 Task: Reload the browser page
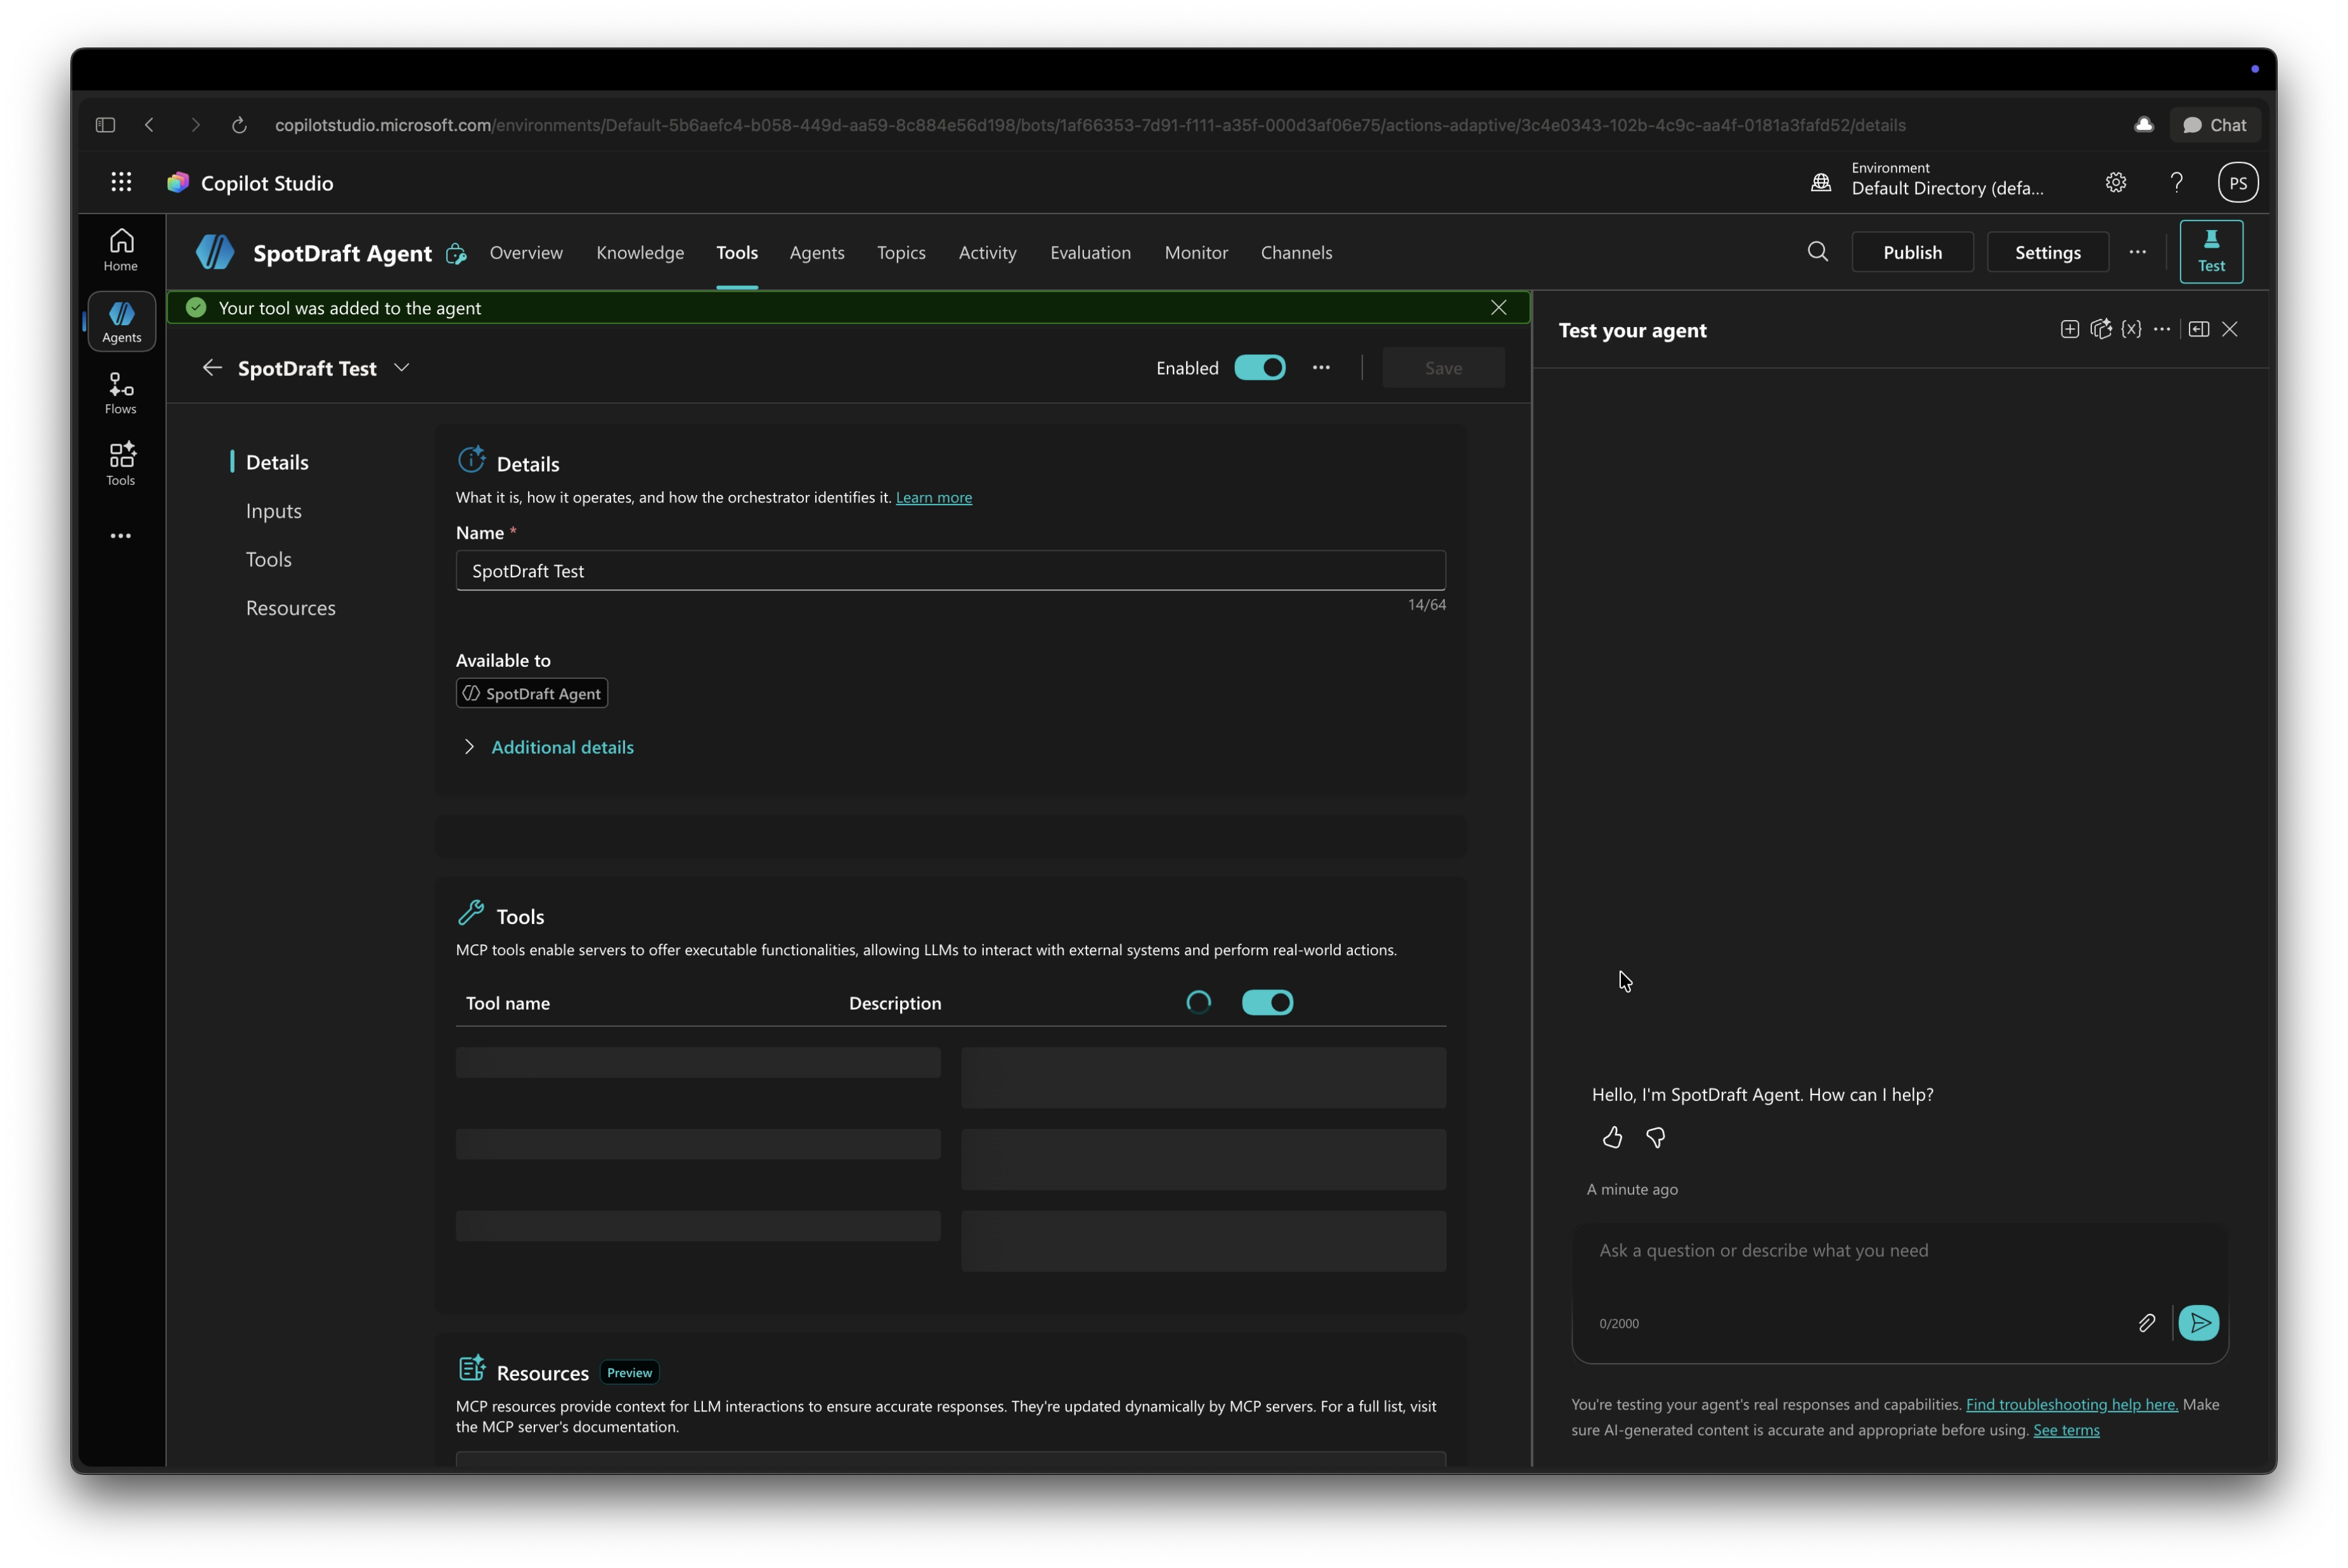[239, 125]
